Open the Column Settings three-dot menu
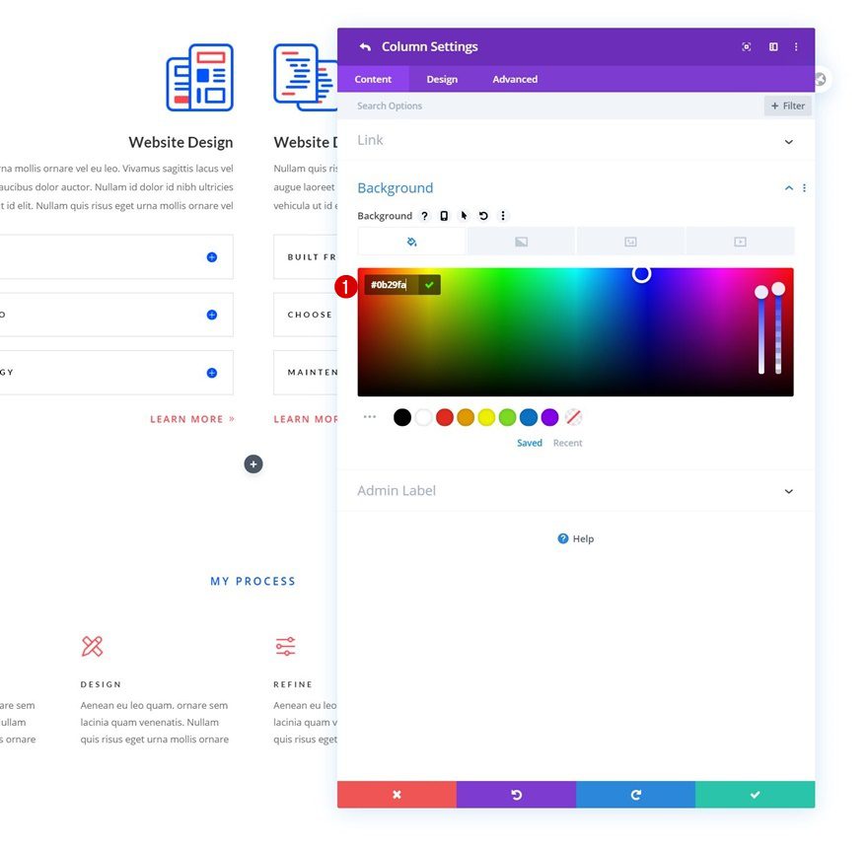The image size is (868, 848). tap(796, 47)
